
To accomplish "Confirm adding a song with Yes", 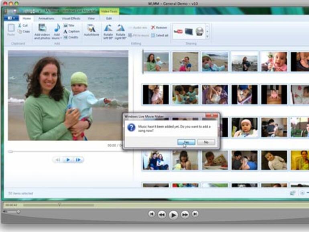I will click(x=186, y=142).
